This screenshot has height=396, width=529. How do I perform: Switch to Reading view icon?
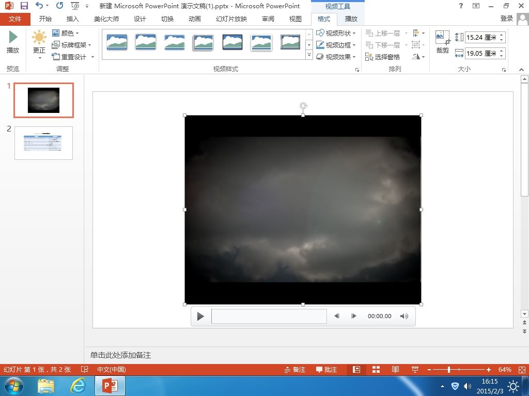[x=395, y=369]
